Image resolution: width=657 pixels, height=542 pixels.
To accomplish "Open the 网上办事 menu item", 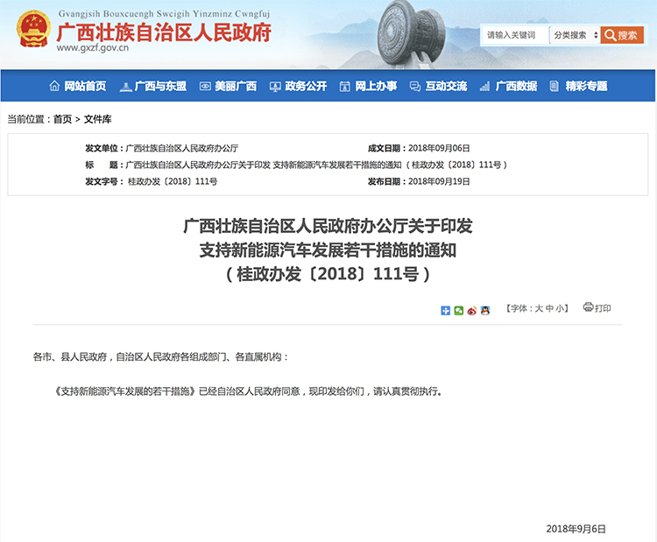I will 376,87.
